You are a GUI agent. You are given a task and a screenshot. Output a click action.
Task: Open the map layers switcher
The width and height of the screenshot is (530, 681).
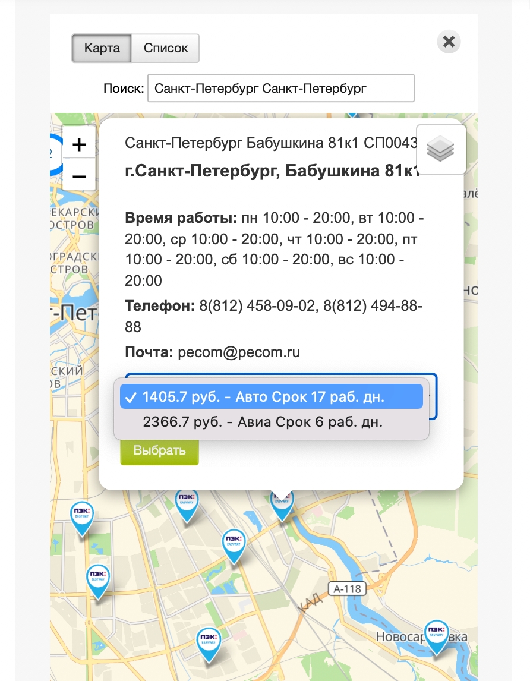(x=440, y=149)
